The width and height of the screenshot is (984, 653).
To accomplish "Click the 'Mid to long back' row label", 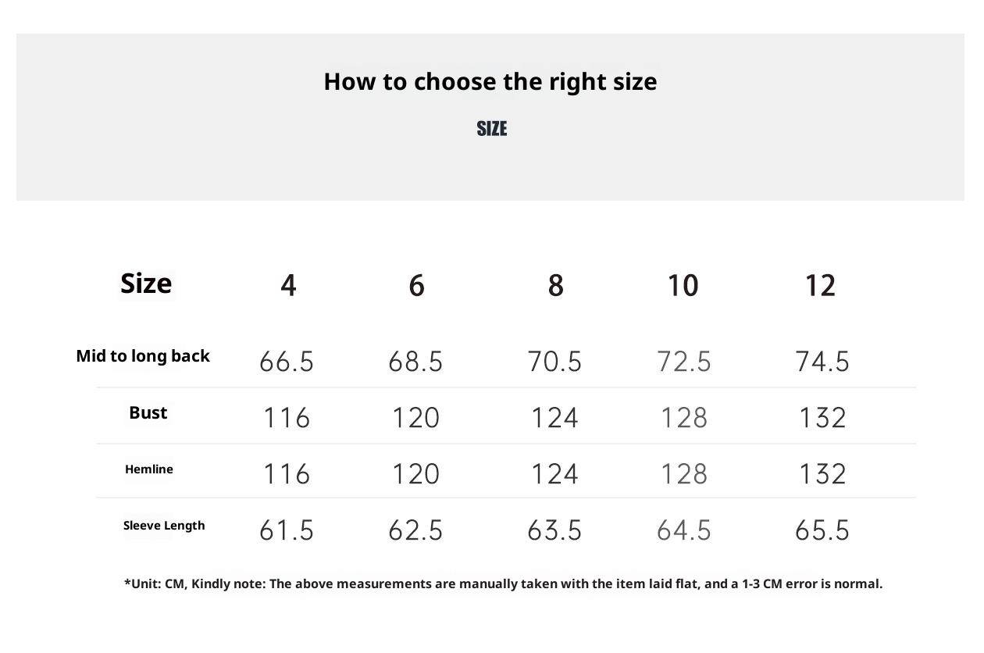I will [143, 356].
